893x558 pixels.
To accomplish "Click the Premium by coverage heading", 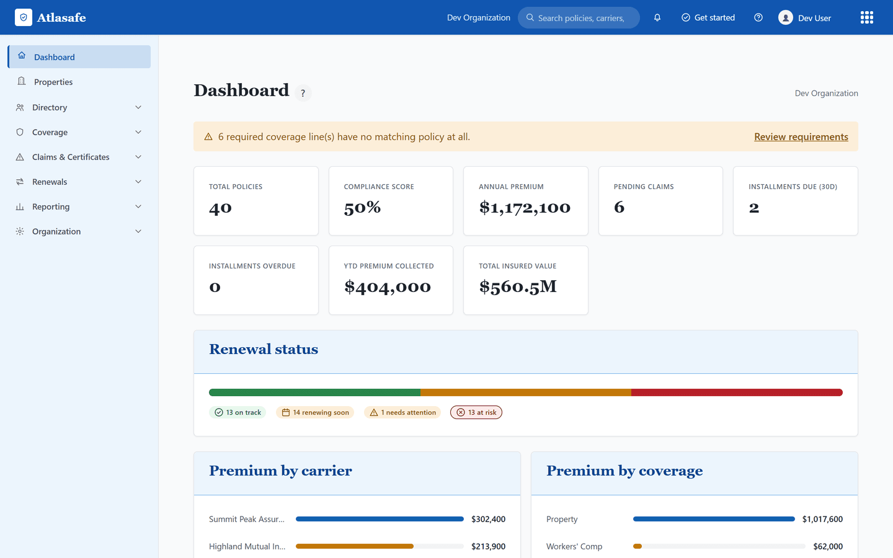I will (x=624, y=471).
